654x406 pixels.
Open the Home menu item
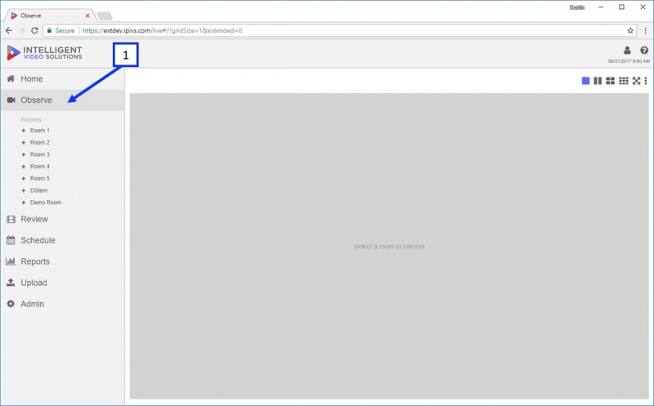click(62, 78)
